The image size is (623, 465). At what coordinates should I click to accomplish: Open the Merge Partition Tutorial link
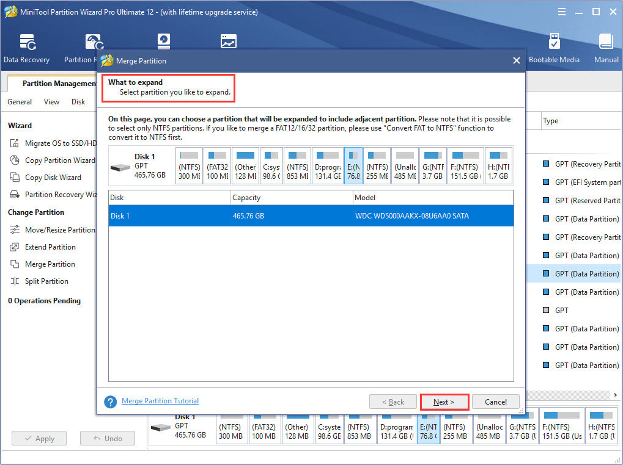coord(160,401)
